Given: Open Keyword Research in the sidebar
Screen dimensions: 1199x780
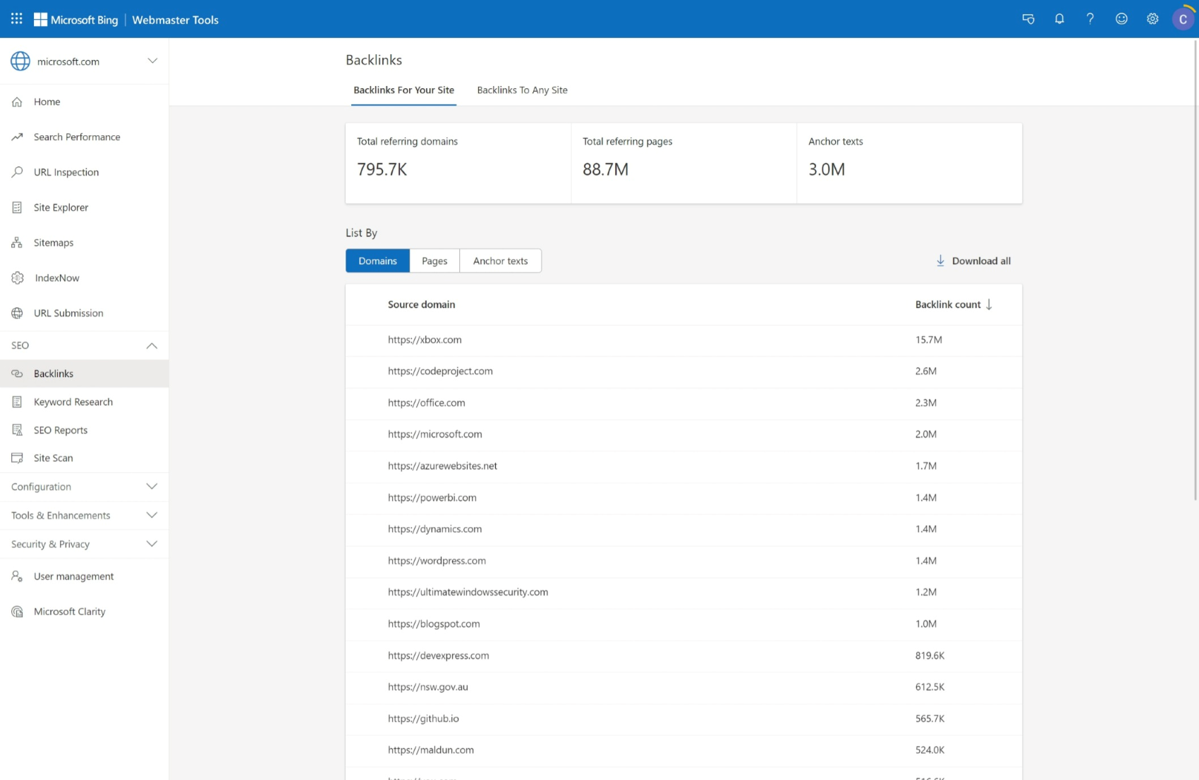Looking at the screenshot, I should [73, 402].
